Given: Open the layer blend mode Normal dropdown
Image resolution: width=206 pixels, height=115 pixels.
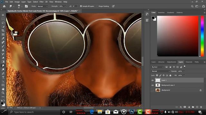Looking at the screenshot, I should [x=160, y=71].
